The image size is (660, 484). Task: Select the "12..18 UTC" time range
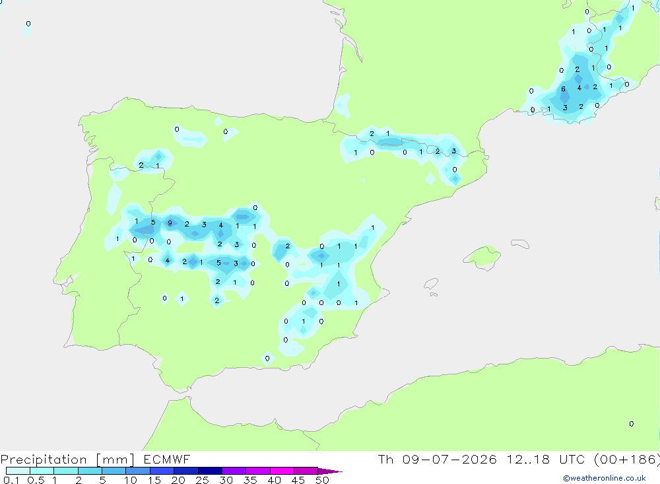click(x=547, y=459)
